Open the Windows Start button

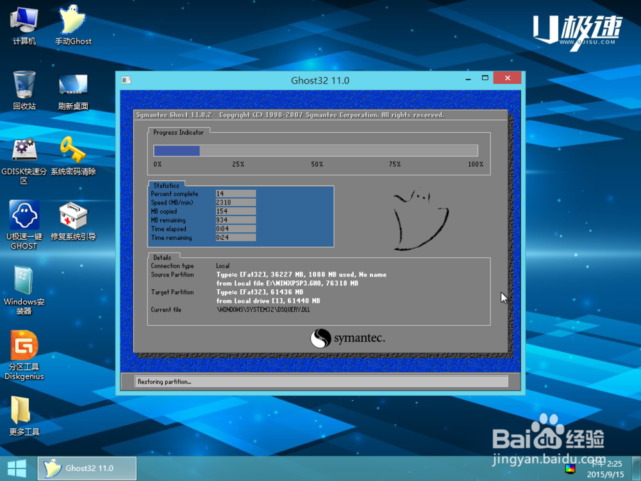tap(17, 469)
